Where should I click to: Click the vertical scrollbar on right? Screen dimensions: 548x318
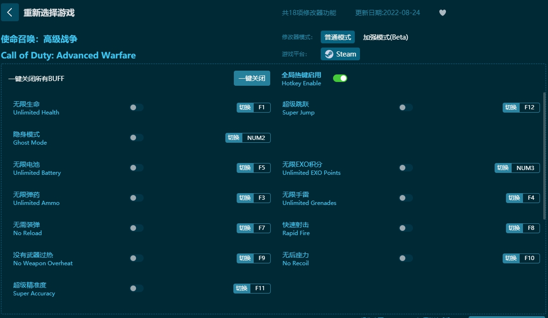(545, 156)
